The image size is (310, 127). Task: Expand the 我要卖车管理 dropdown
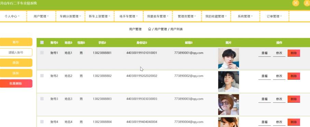(158, 16)
